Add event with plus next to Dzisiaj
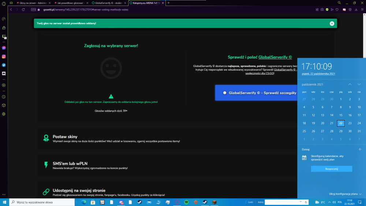Screen dimensions: 366x206 coord(360,149)
